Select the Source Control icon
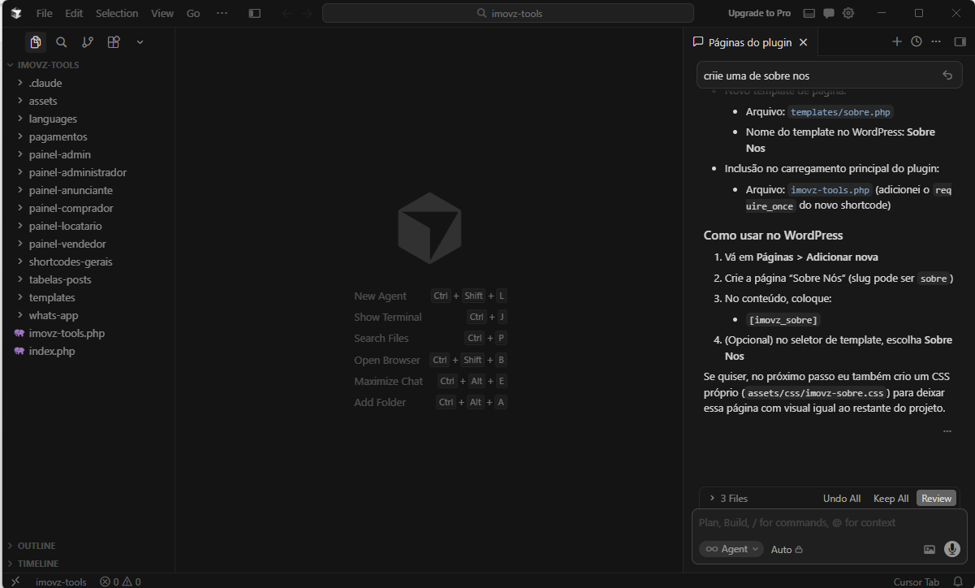 [87, 41]
